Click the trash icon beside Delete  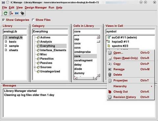point(110,75)
